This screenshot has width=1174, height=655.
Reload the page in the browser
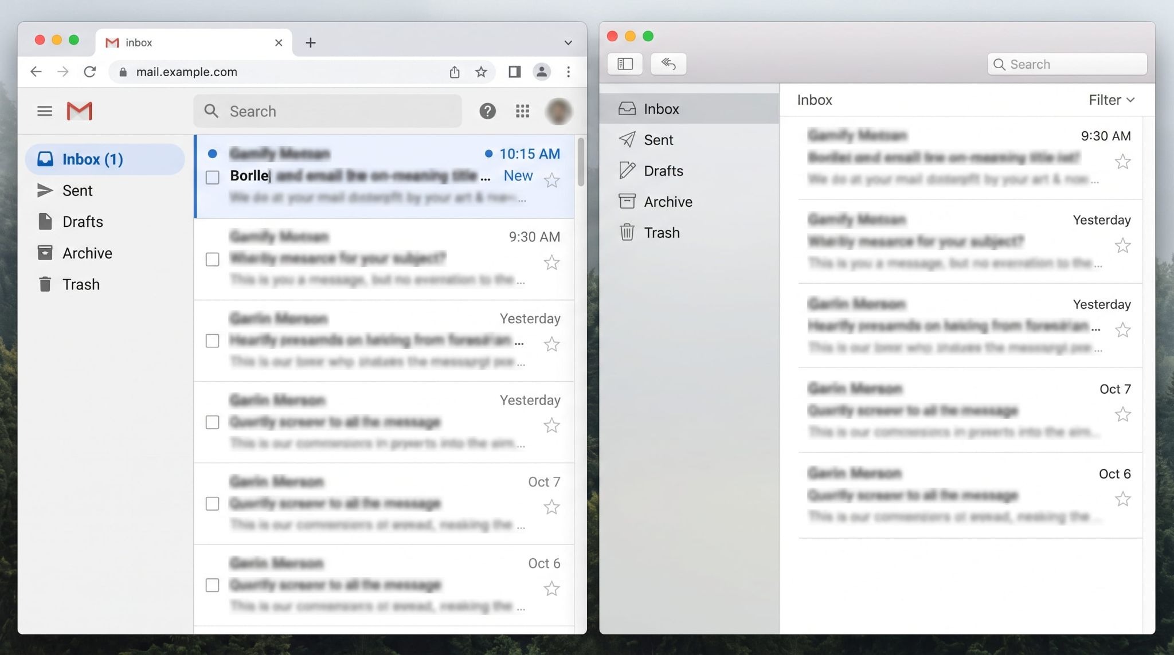[90, 72]
